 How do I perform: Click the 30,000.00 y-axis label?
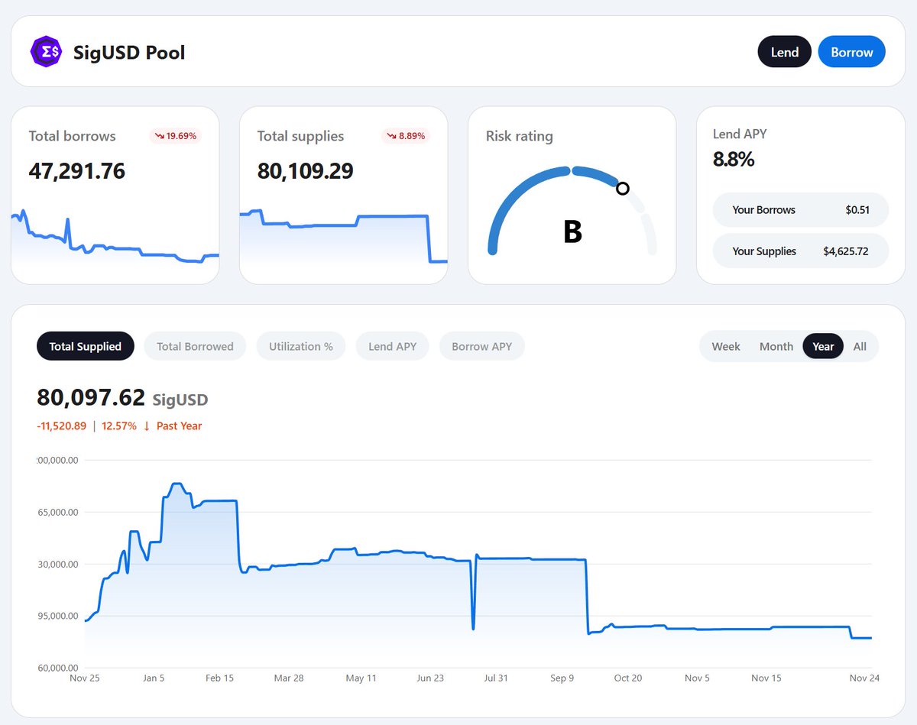point(58,565)
